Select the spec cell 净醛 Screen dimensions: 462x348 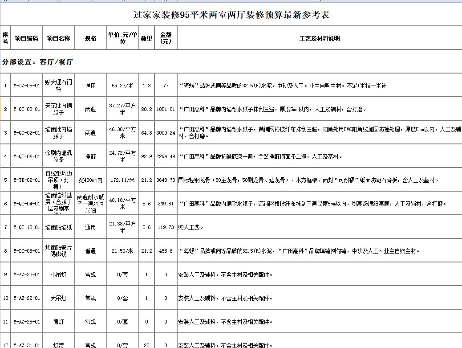(x=91, y=156)
